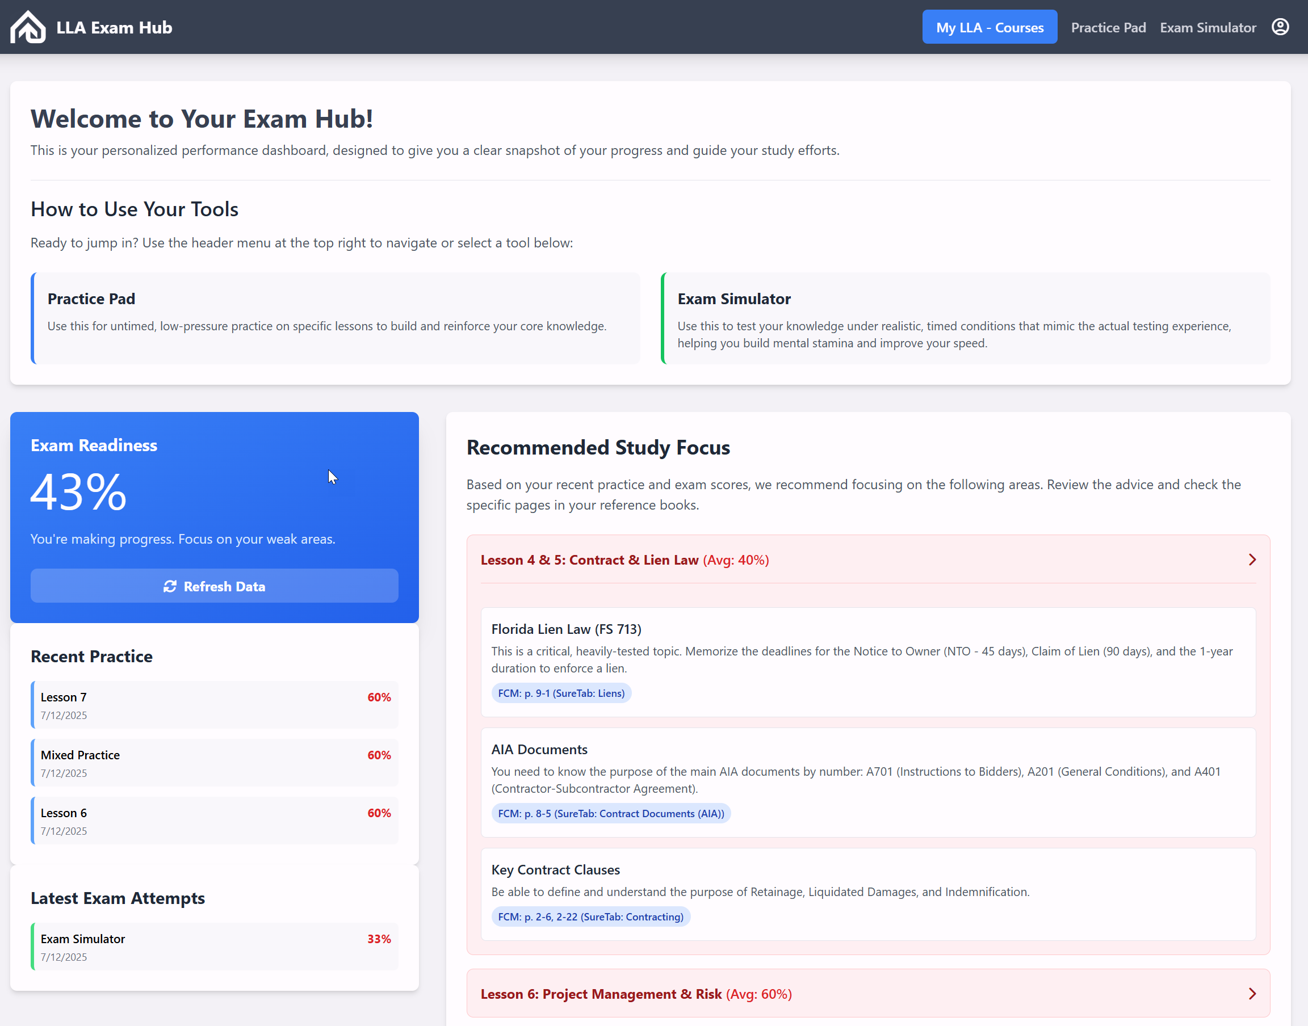The width and height of the screenshot is (1308, 1026).
Task: Select the Exam Simulator tool card
Action: point(965,318)
